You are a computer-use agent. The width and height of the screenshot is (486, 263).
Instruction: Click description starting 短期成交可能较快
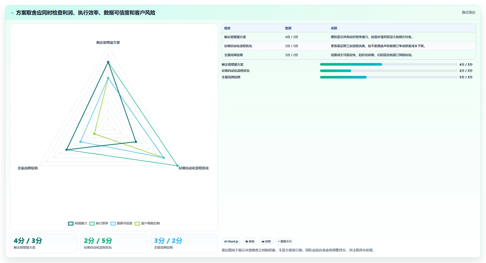coord(373,55)
